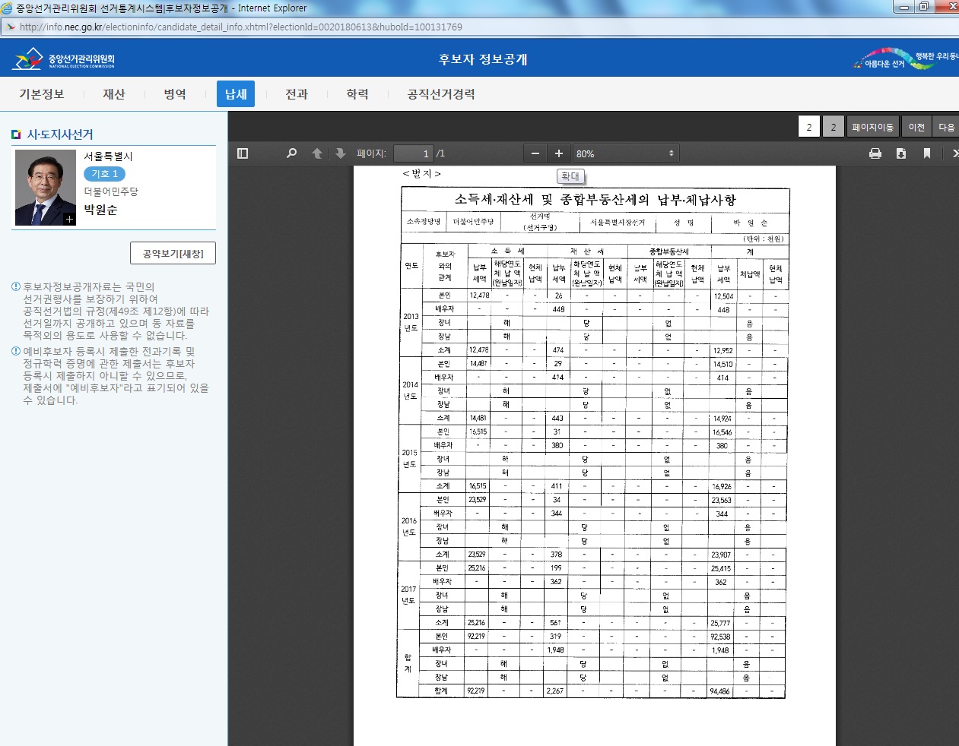Viewport: 959px width, 746px height.
Task: Expand the candidate photo plus icon
Action: point(69,219)
